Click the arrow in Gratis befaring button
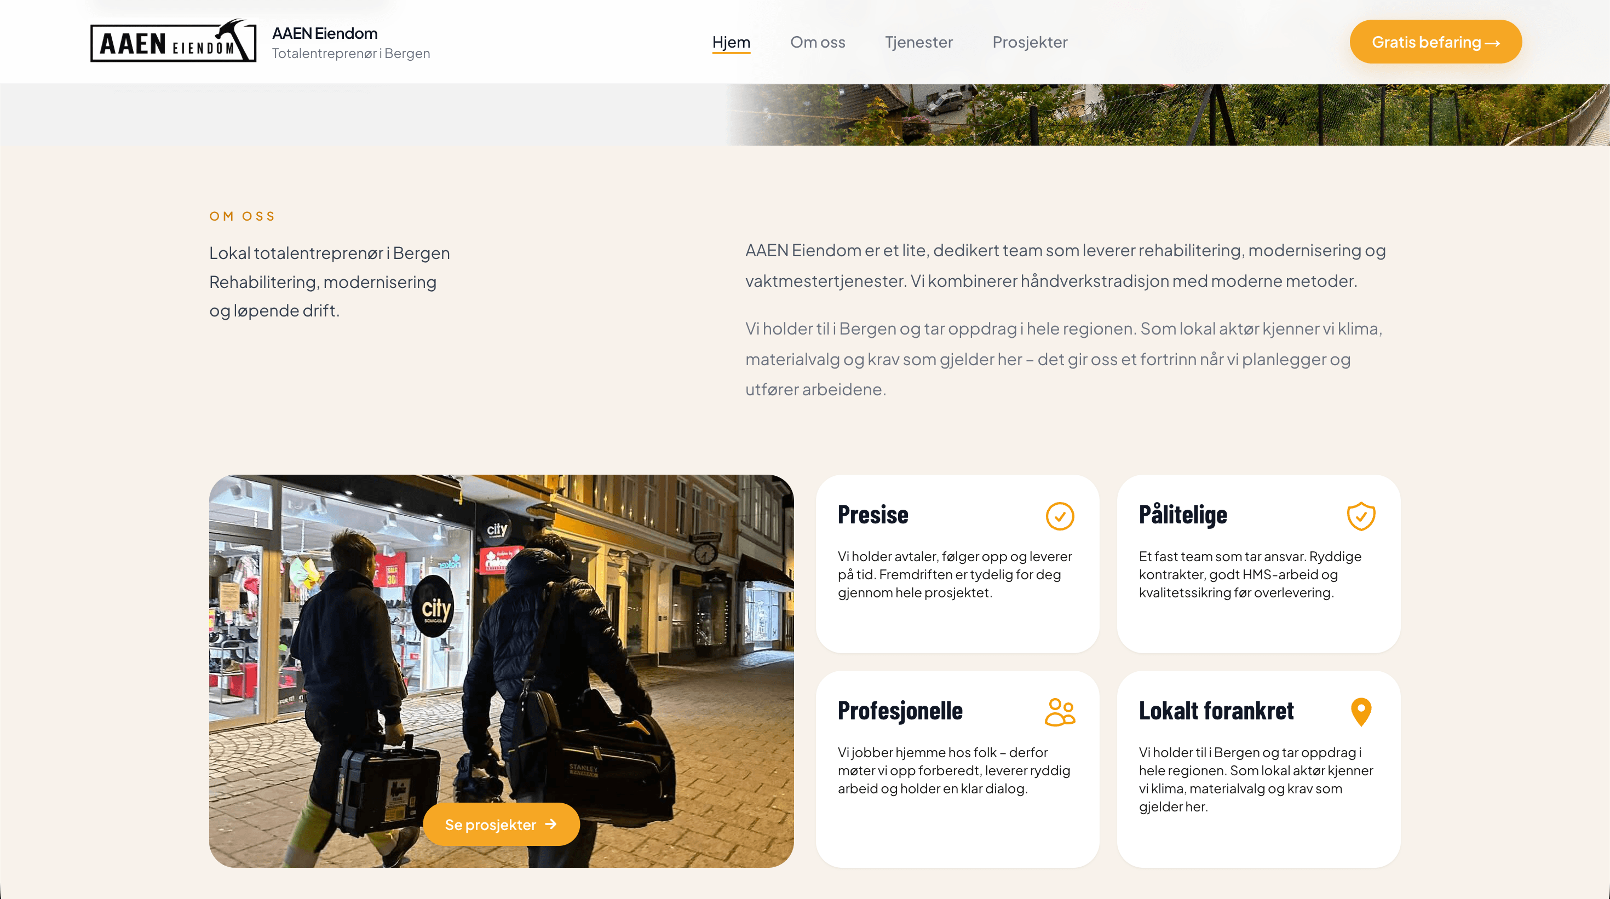1610x899 pixels. (1492, 43)
